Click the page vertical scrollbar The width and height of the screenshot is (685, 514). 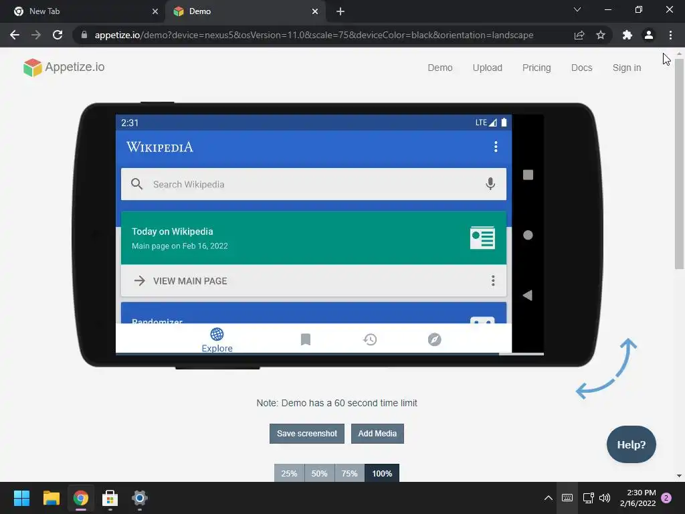[x=679, y=164]
